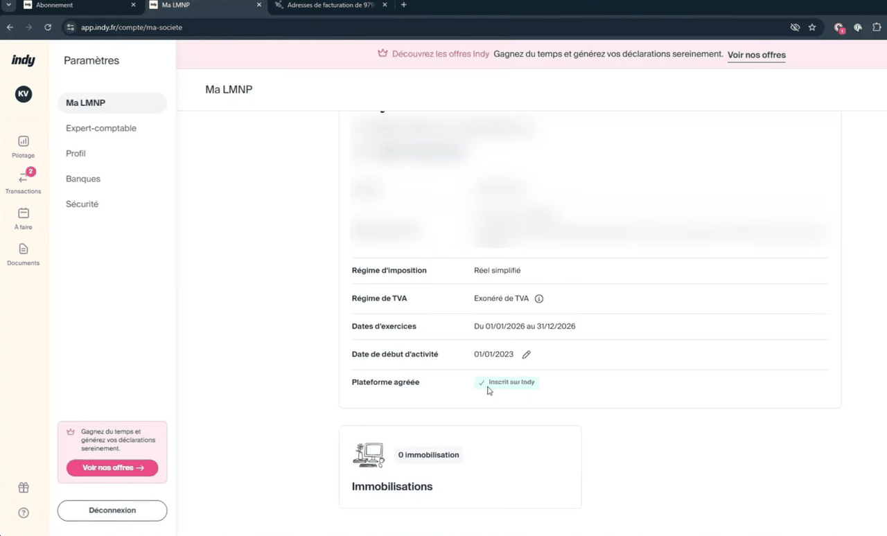This screenshot has height=536, width=887.
Task: Edit date de début d'activité pencil
Action: [527, 355]
